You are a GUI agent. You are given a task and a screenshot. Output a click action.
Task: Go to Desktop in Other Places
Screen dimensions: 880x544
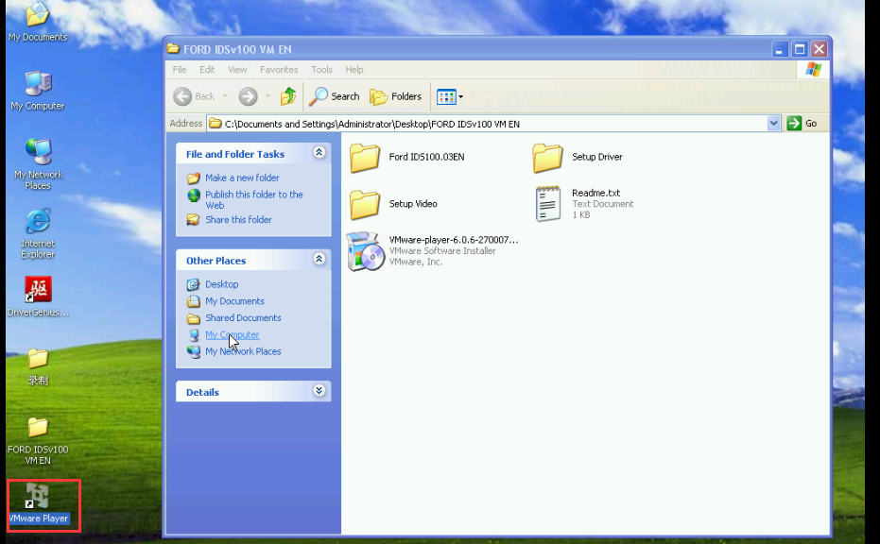[x=222, y=284]
